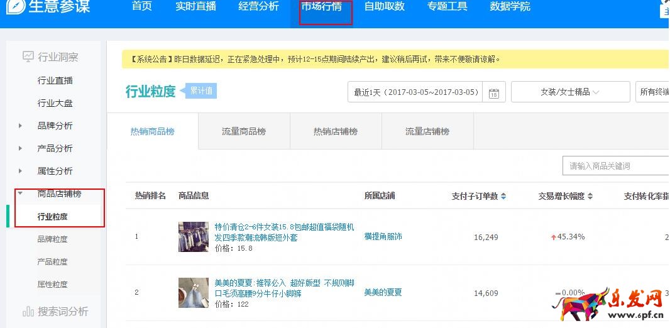Click the 行业洞察 monitor icon
The height and width of the screenshot is (328, 670).
point(28,57)
